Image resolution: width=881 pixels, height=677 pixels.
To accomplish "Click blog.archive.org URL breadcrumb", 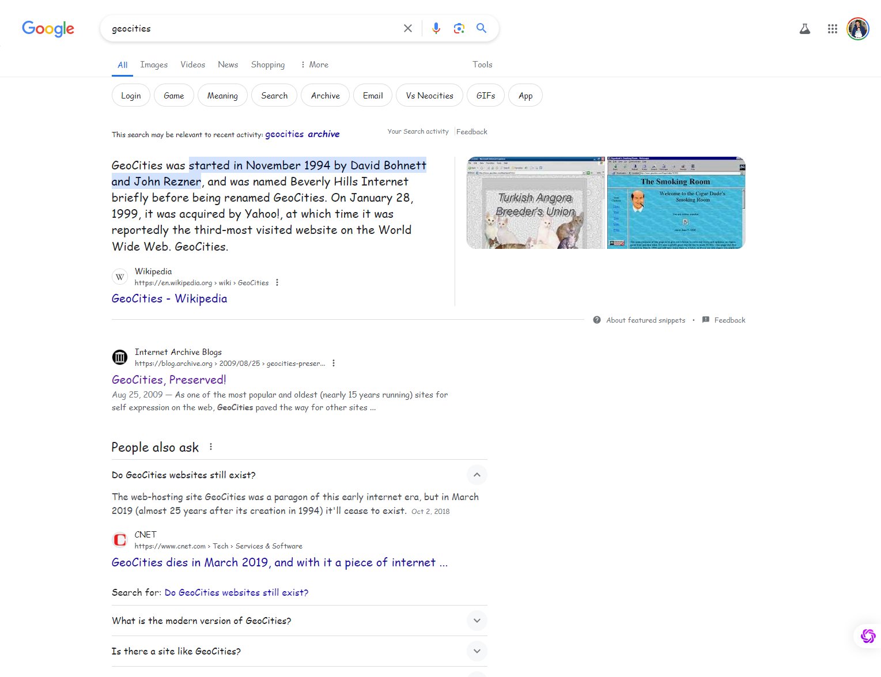I will click(230, 364).
